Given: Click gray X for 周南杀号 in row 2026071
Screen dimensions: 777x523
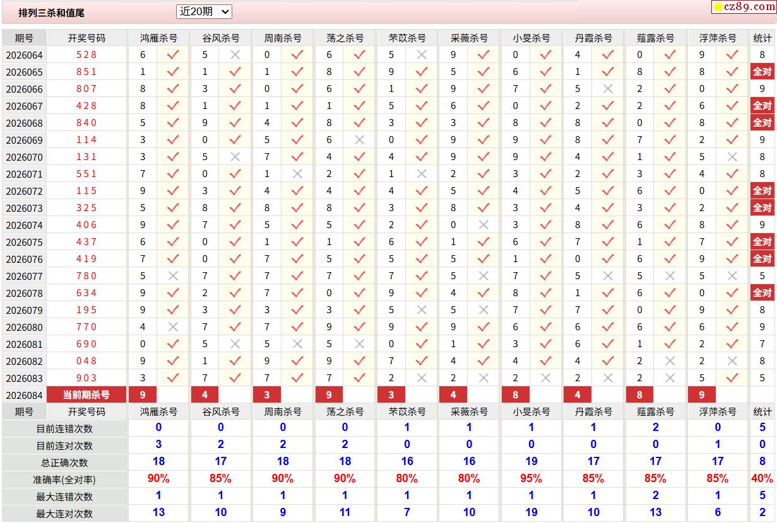Looking at the screenshot, I should 297,174.
